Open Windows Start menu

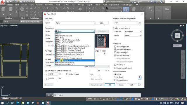pyautogui.click(x=2, y=103)
